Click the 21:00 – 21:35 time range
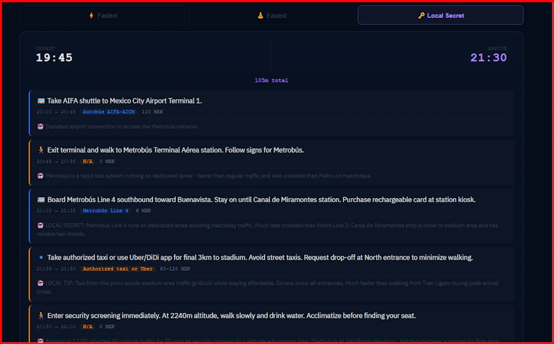554x344 pixels. [x=56, y=211]
